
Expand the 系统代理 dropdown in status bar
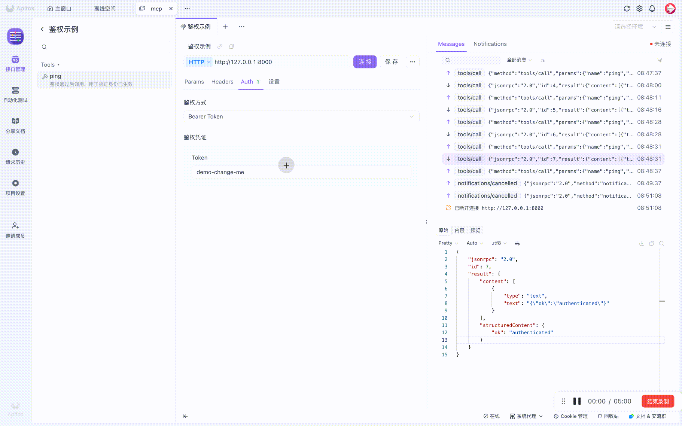coord(526,416)
